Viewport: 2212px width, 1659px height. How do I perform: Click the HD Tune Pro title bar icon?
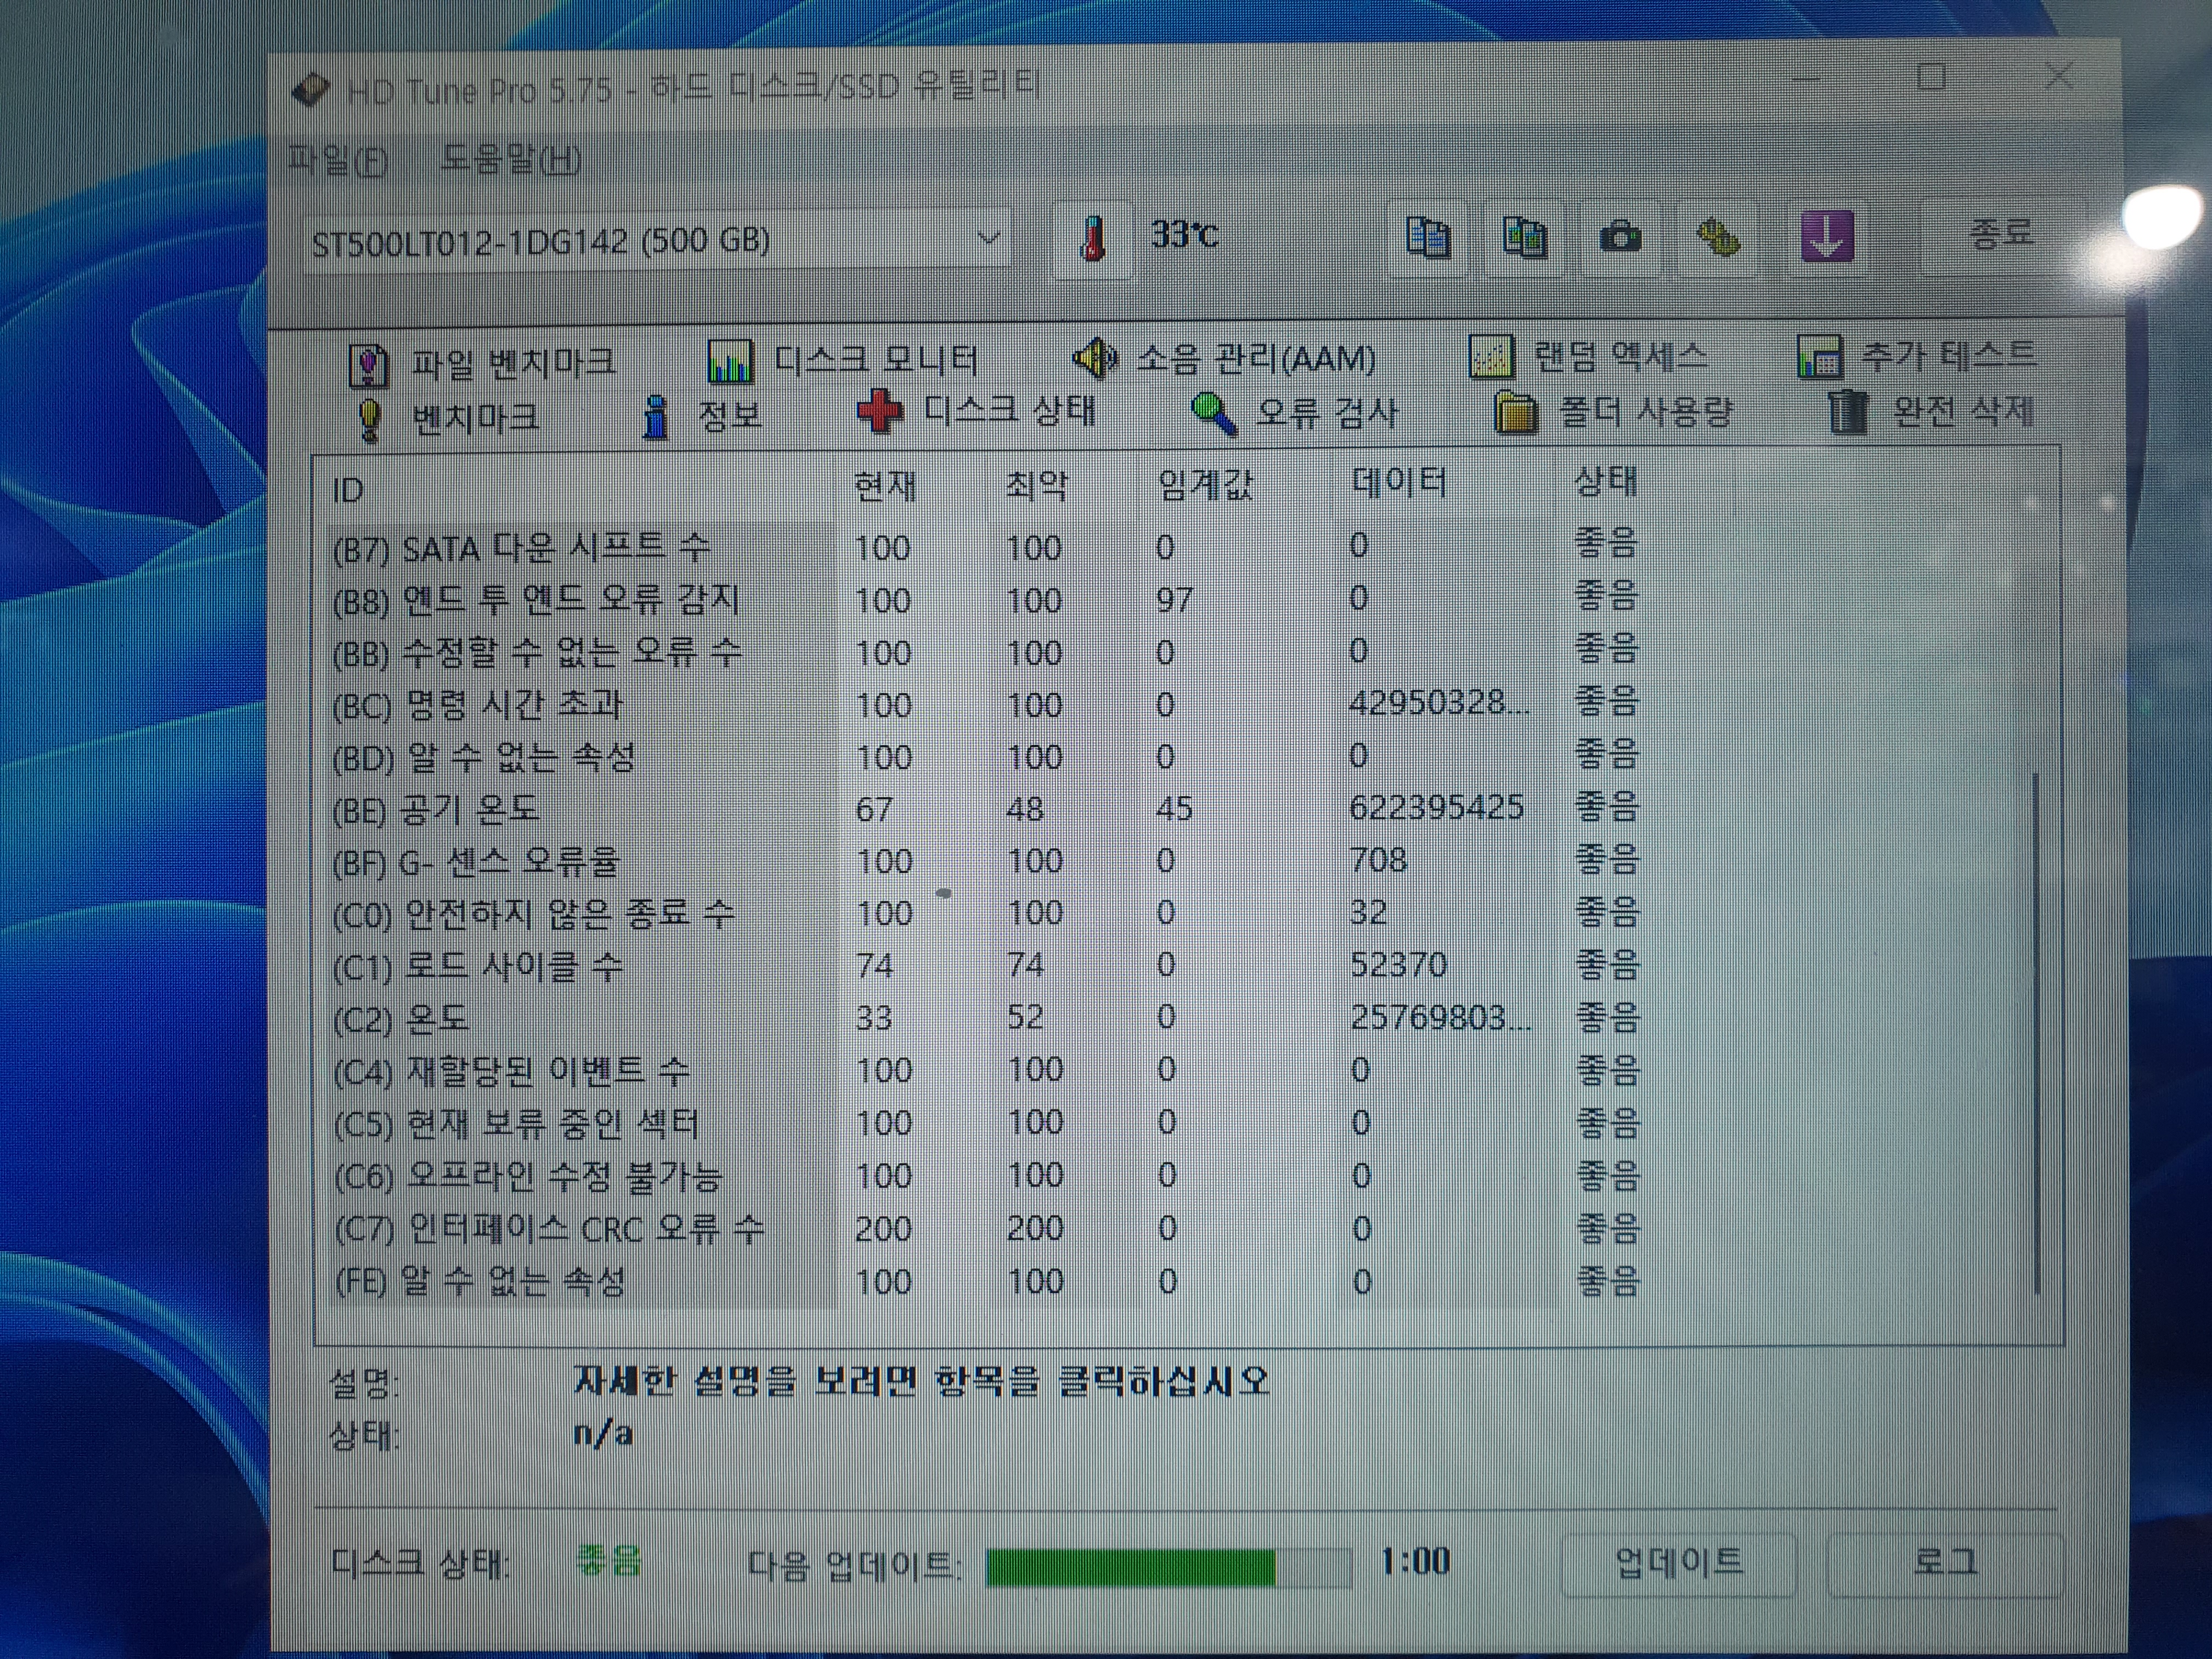(311, 91)
